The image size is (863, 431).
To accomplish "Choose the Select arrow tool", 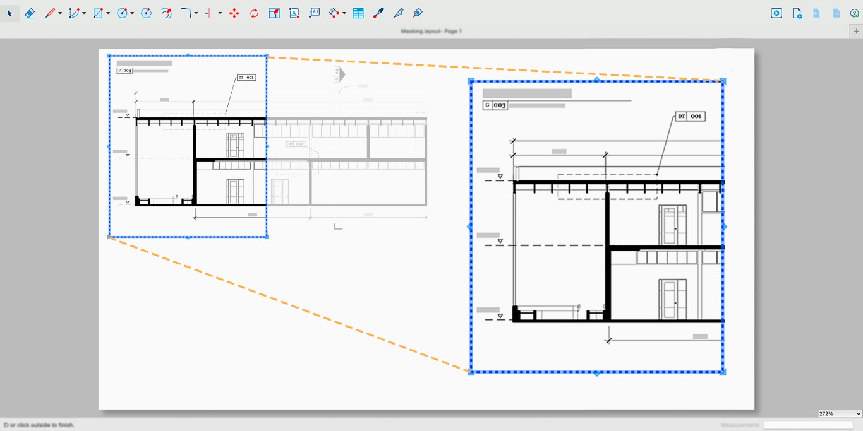I will (9, 13).
